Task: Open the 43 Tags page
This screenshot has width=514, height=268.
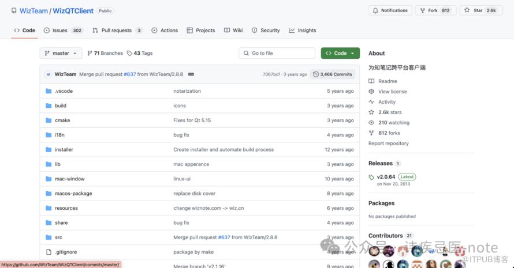Action: 140,53
